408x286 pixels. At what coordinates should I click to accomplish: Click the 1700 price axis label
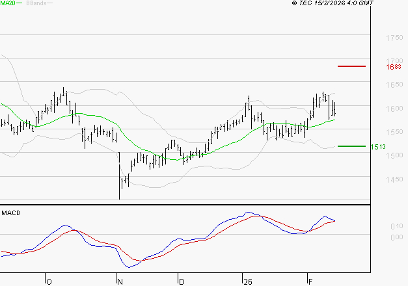click(392, 62)
